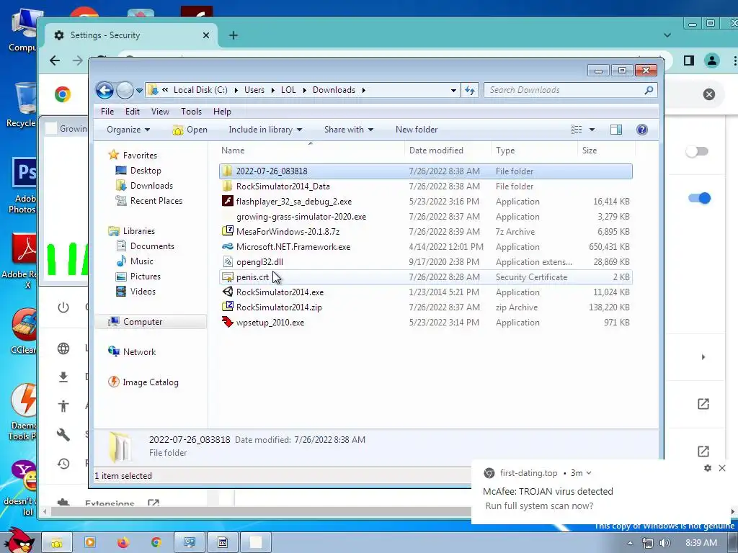738x553 pixels.
Task: Select Network in navigation pane
Action: tap(139, 351)
